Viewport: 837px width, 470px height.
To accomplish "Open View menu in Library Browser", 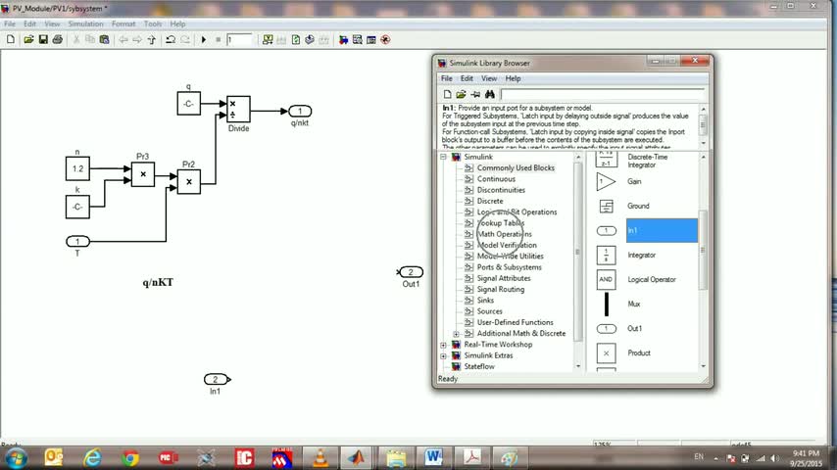I will [489, 78].
